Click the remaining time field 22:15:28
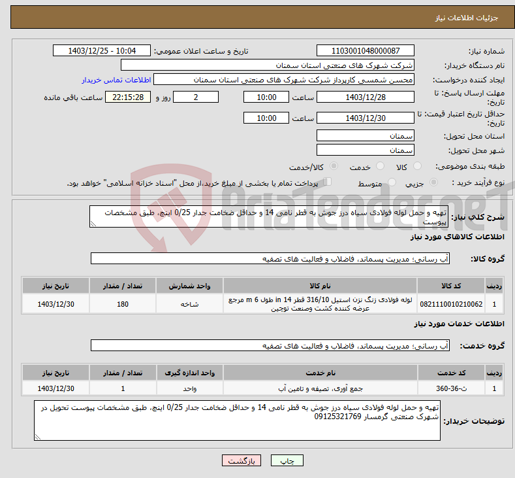Viewport: 515px width, 478px height. tap(128, 97)
